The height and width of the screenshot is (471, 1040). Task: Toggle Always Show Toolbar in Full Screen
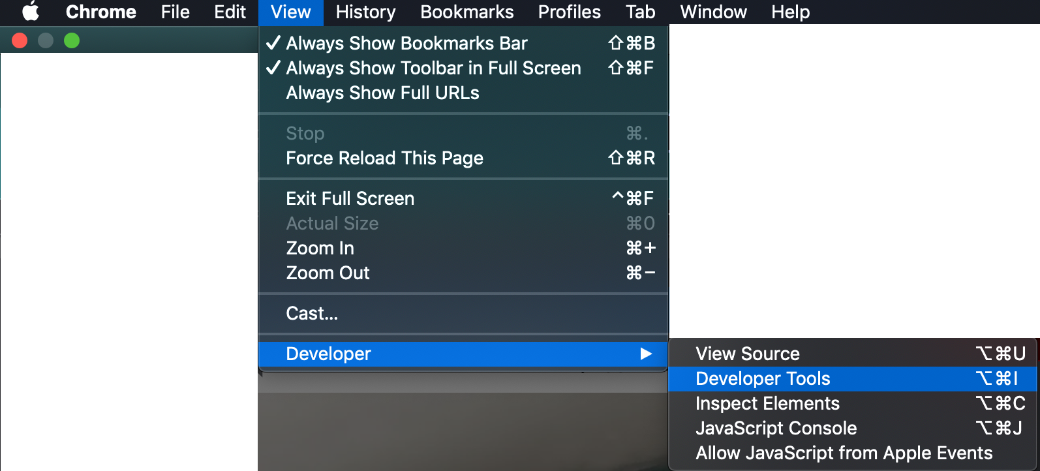coord(463,68)
